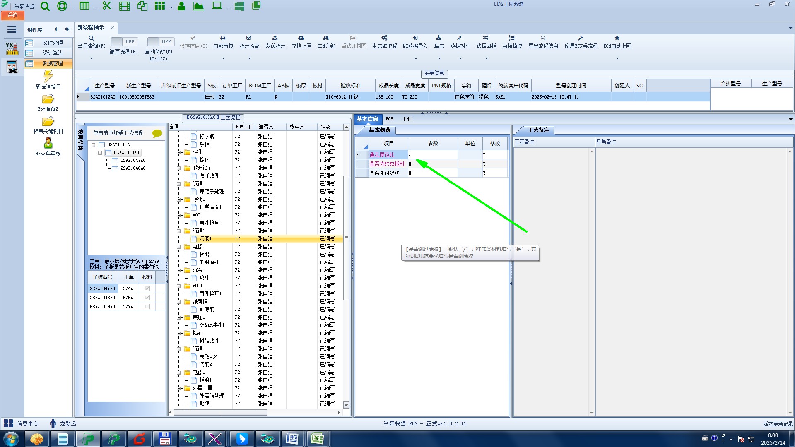Select 数据管理 in component library
The image size is (795, 447).
click(48, 64)
